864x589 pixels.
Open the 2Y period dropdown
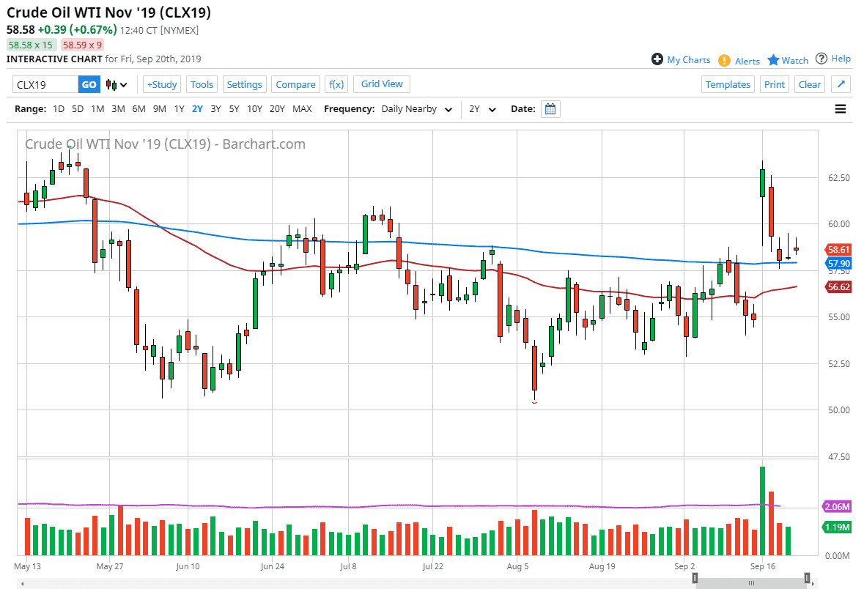pyautogui.click(x=481, y=108)
